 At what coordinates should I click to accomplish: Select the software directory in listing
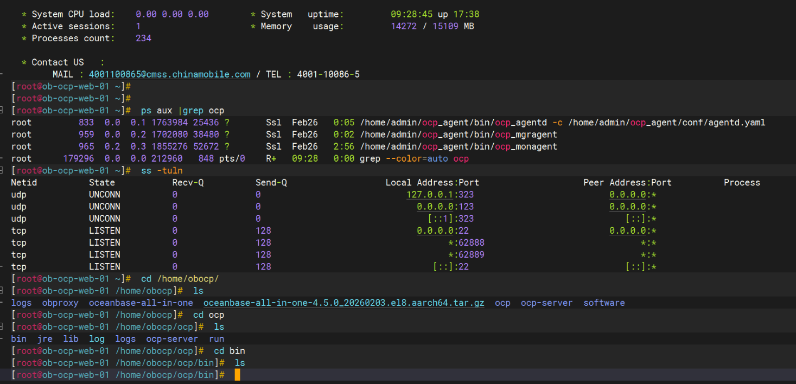point(604,303)
